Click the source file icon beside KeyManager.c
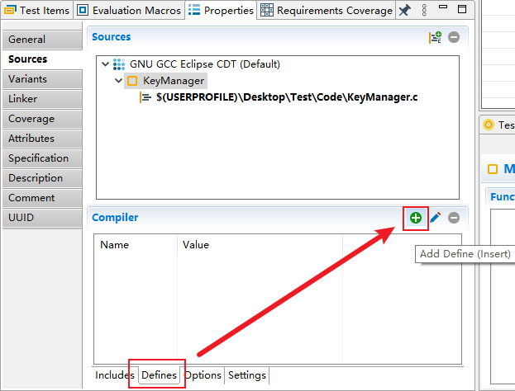Screen dimensions: 515x391 tap(145, 97)
